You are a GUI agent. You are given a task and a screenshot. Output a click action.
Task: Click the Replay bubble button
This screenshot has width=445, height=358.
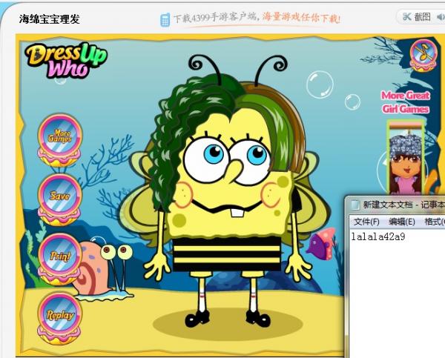pos(59,318)
